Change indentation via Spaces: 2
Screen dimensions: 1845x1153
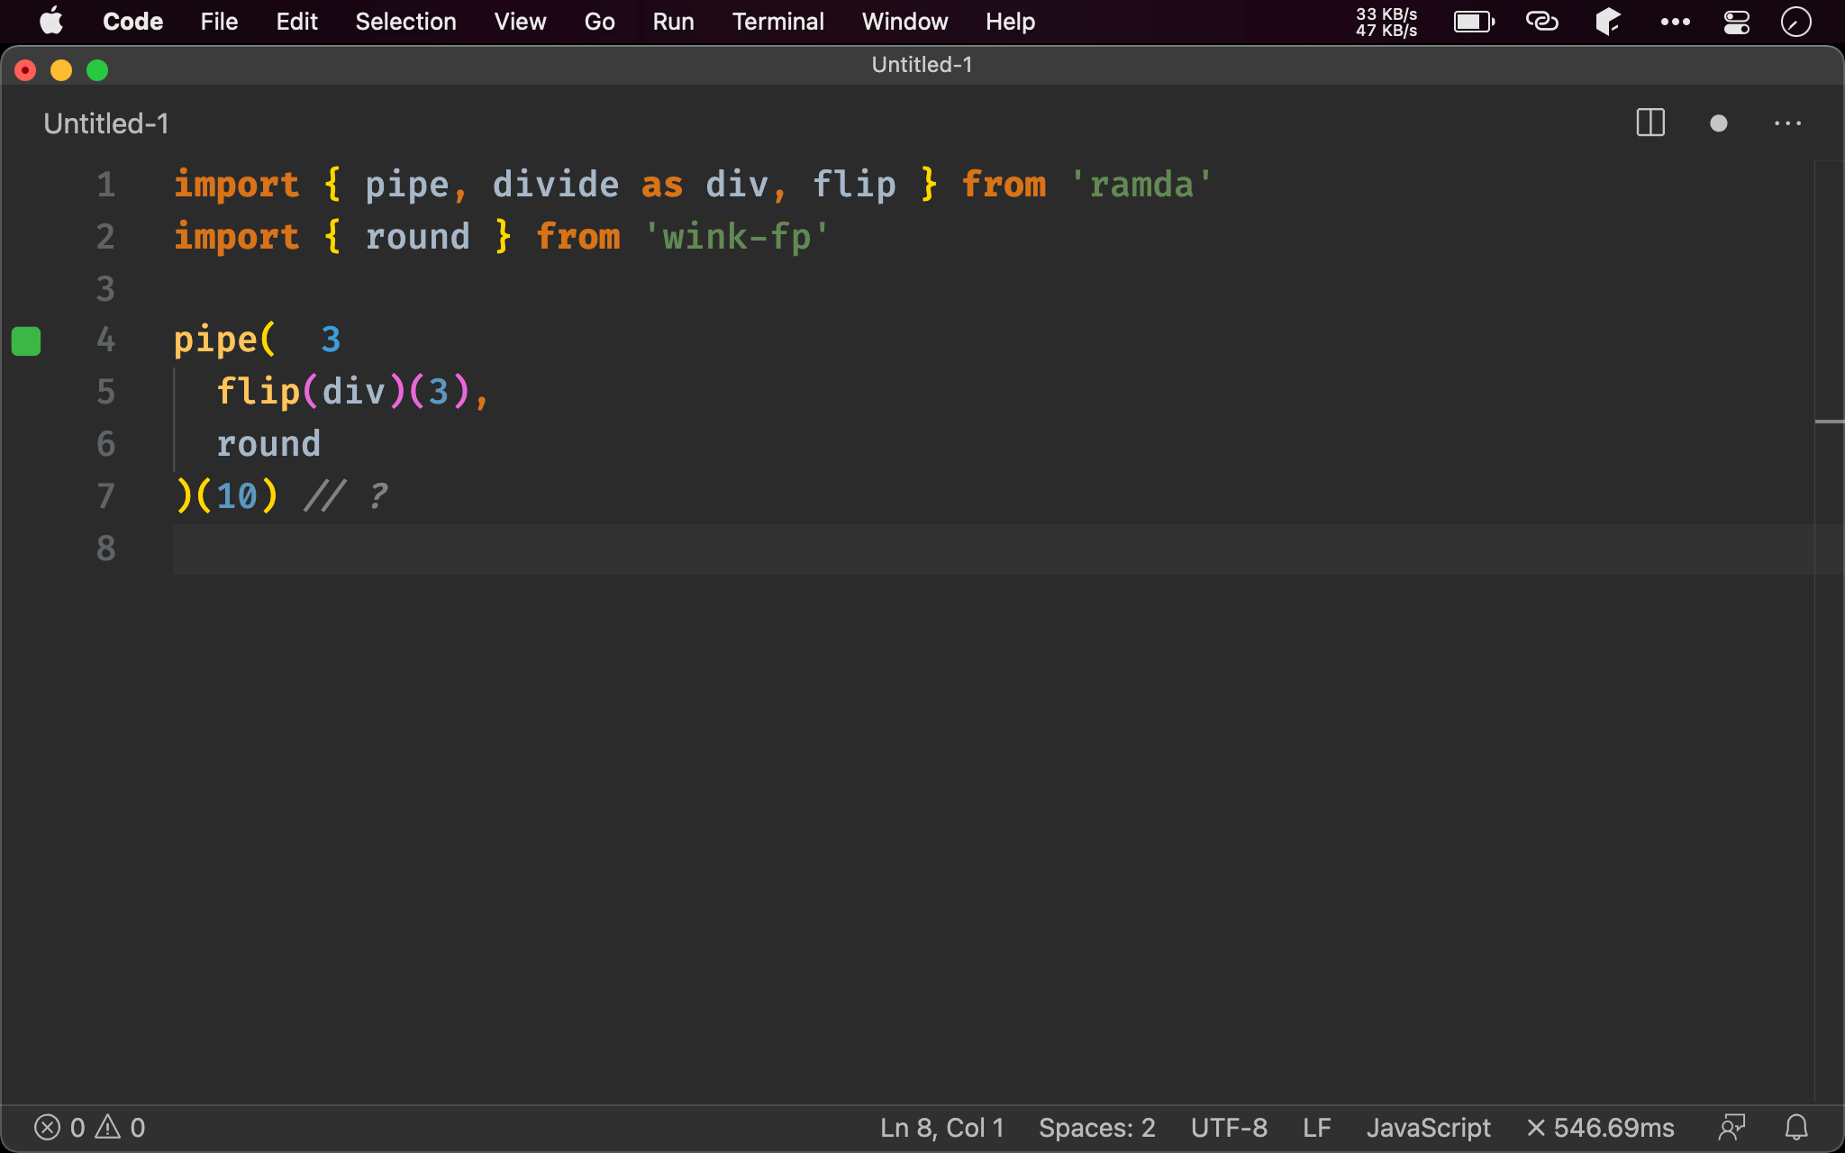pyautogui.click(x=1096, y=1128)
